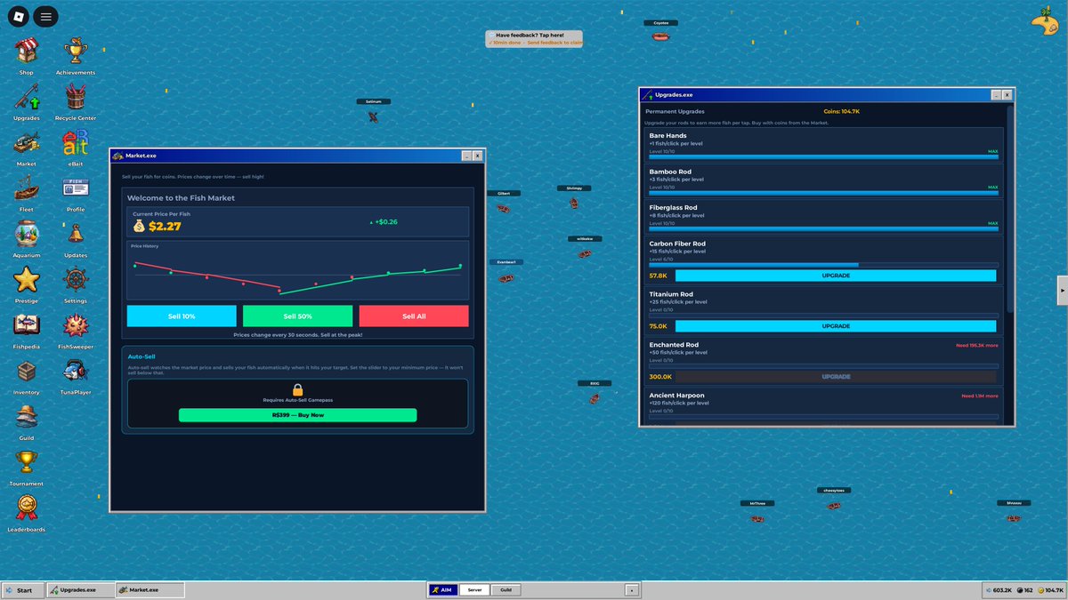Click the Fiberglass Rod row title
The height and width of the screenshot is (600, 1068).
[x=673, y=207]
